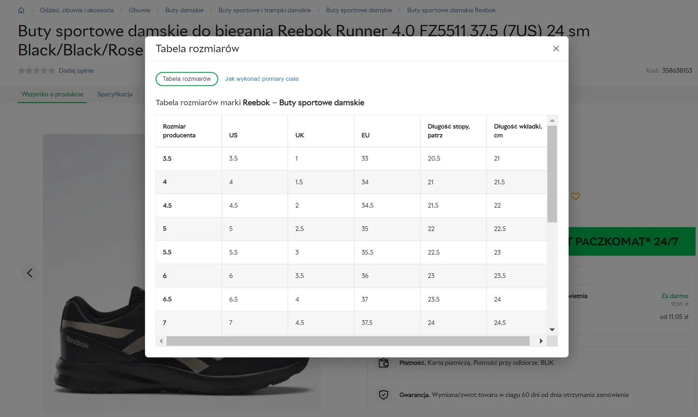Open the Buty sportowe damskie breadcrumb
Viewport: 698px width, 417px height.
[x=359, y=10]
